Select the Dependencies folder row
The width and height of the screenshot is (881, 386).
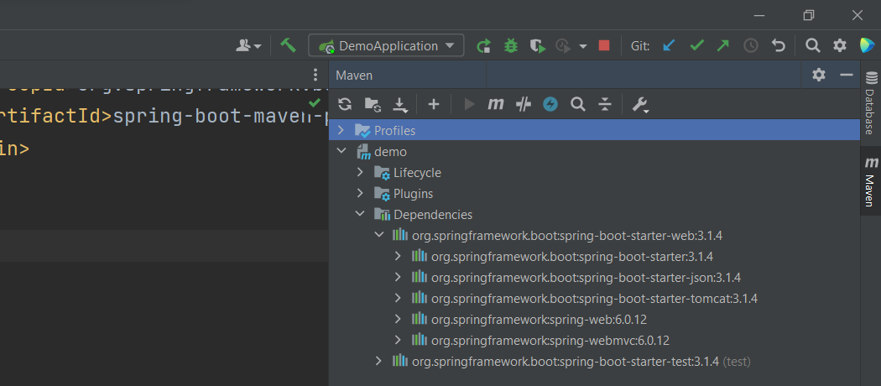[594, 215]
